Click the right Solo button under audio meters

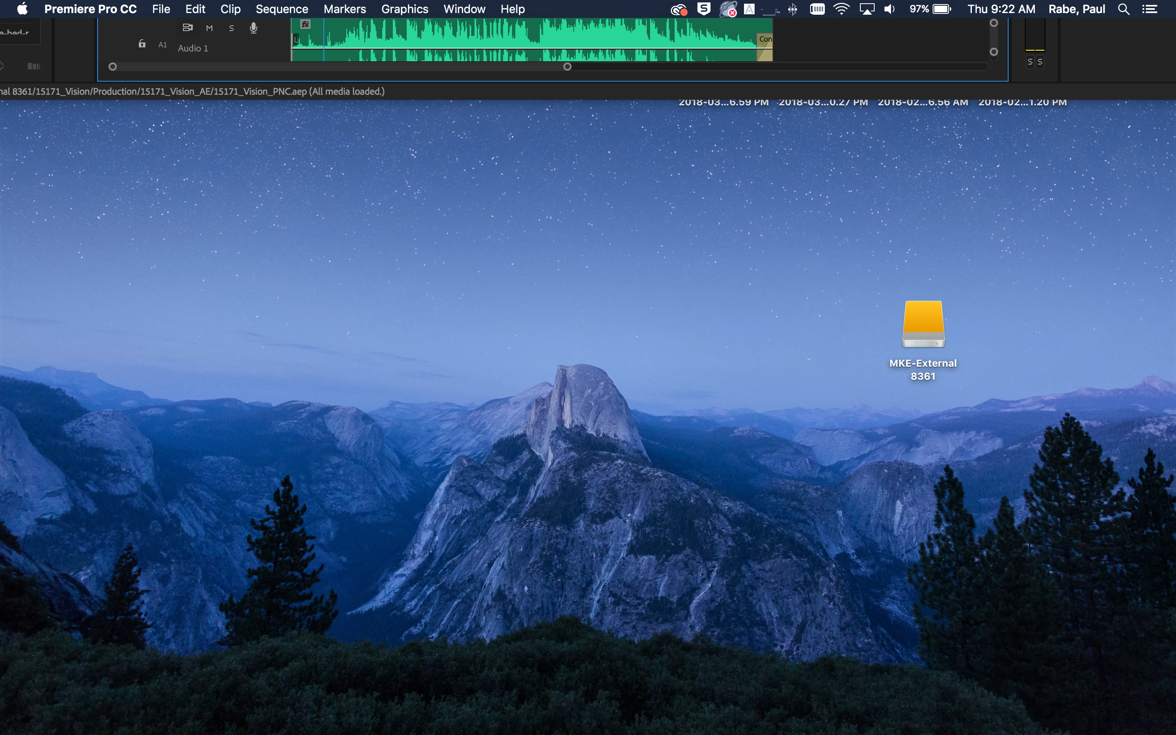1040,62
